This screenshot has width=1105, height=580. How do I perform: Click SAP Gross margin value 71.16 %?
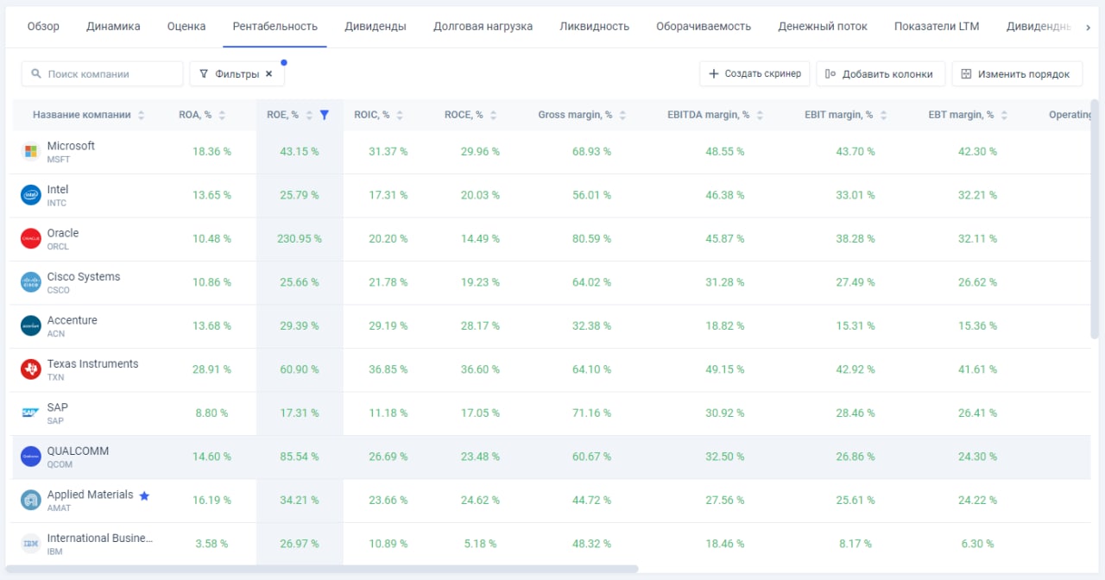pyautogui.click(x=591, y=413)
